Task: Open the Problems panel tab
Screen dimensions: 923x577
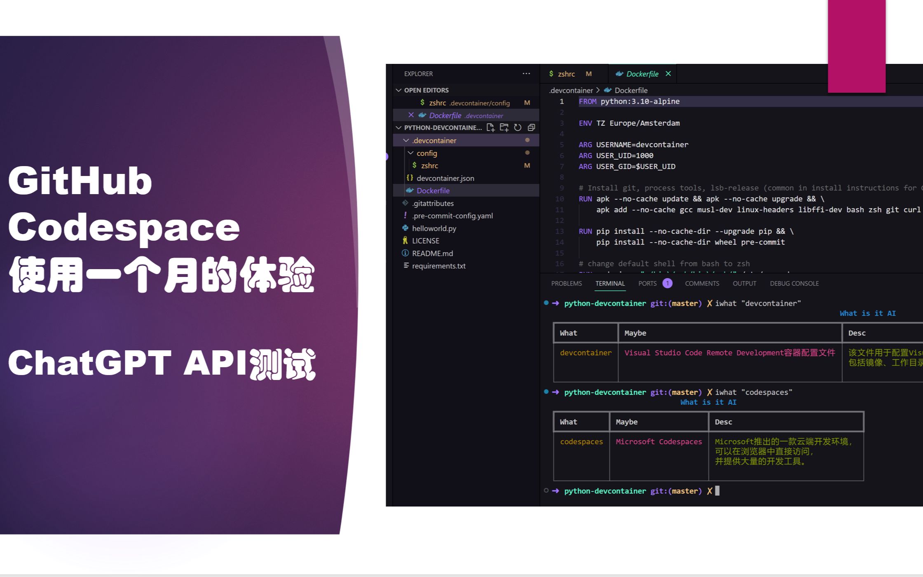Action: (566, 284)
